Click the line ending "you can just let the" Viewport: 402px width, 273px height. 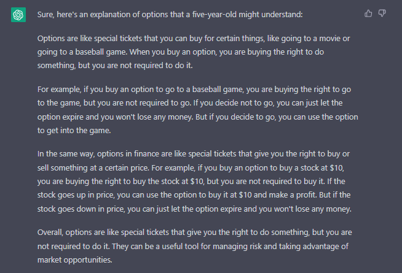(x=190, y=103)
